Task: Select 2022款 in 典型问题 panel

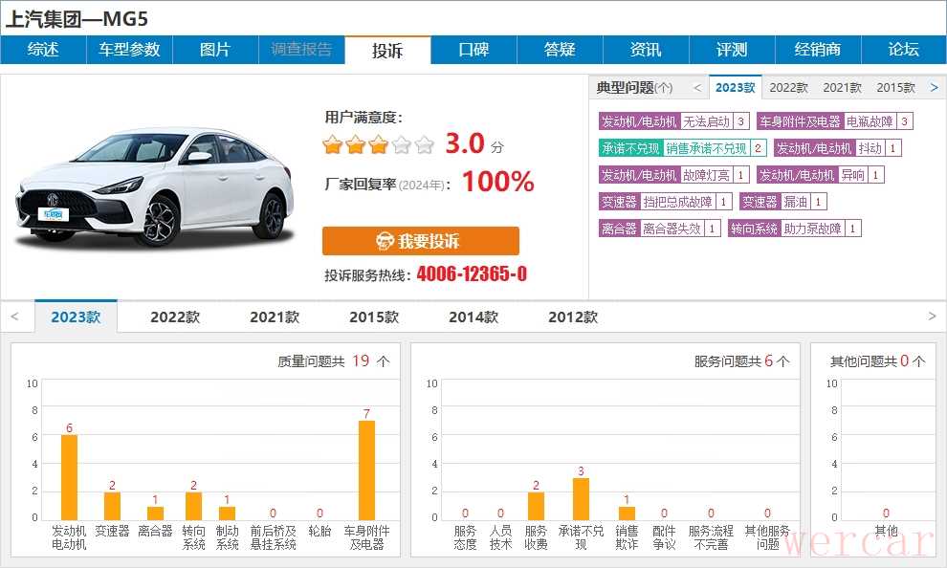Action: (x=789, y=88)
